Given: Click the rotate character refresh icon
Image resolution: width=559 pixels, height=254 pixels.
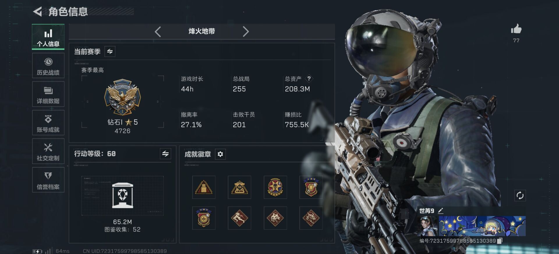Looking at the screenshot, I should tap(520, 196).
